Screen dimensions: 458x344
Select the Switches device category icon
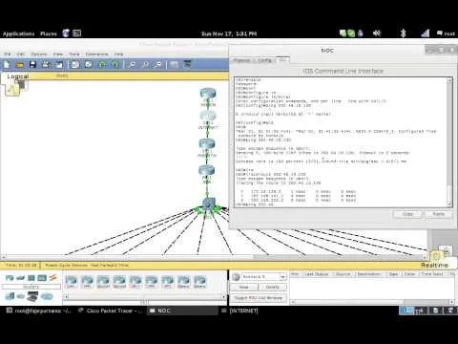pos(20,278)
